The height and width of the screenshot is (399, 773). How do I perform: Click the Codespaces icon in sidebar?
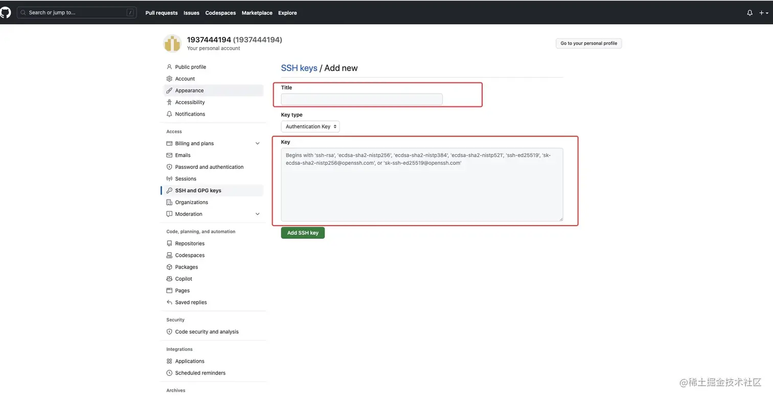tap(169, 255)
